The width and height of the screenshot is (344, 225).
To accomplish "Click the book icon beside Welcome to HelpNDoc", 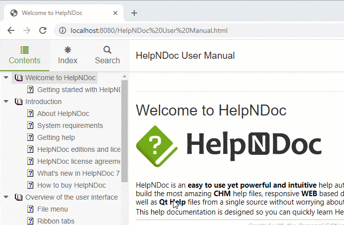I will point(19,78).
